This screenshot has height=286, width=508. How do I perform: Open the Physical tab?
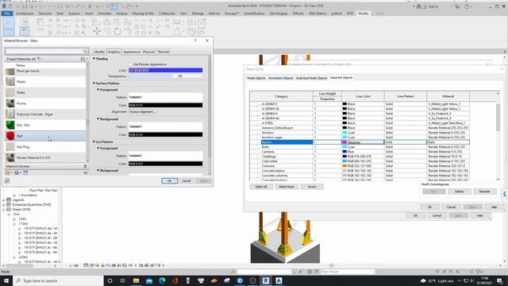point(148,52)
